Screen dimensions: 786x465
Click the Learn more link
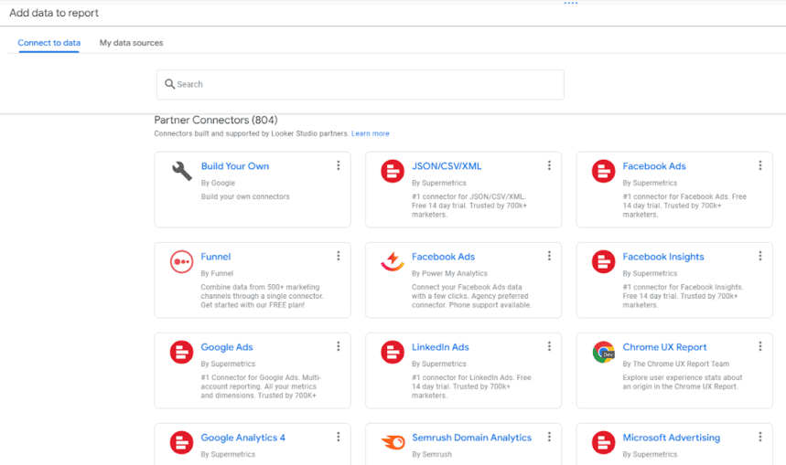point(371,133)
